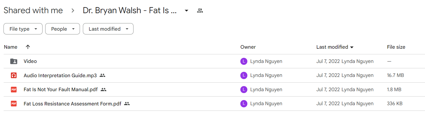Click owner name Lynda Nguyen in the Fat Is Not Your Fault Manual row

pyautogui.click(x=266, y=90)
